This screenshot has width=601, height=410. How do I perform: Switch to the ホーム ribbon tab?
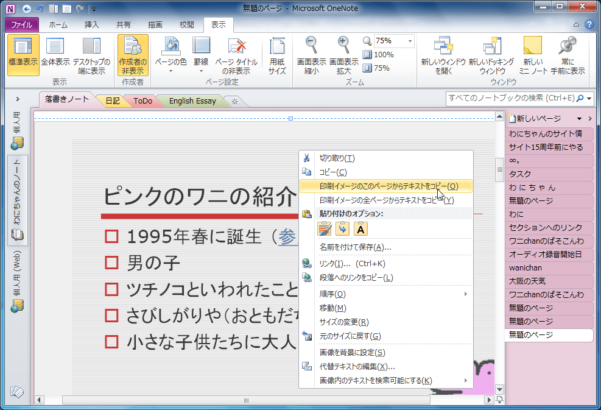point(58,25)
